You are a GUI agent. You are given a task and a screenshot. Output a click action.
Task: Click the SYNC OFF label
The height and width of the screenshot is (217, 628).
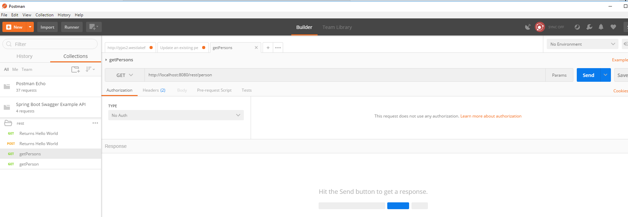tap(556, 27)
